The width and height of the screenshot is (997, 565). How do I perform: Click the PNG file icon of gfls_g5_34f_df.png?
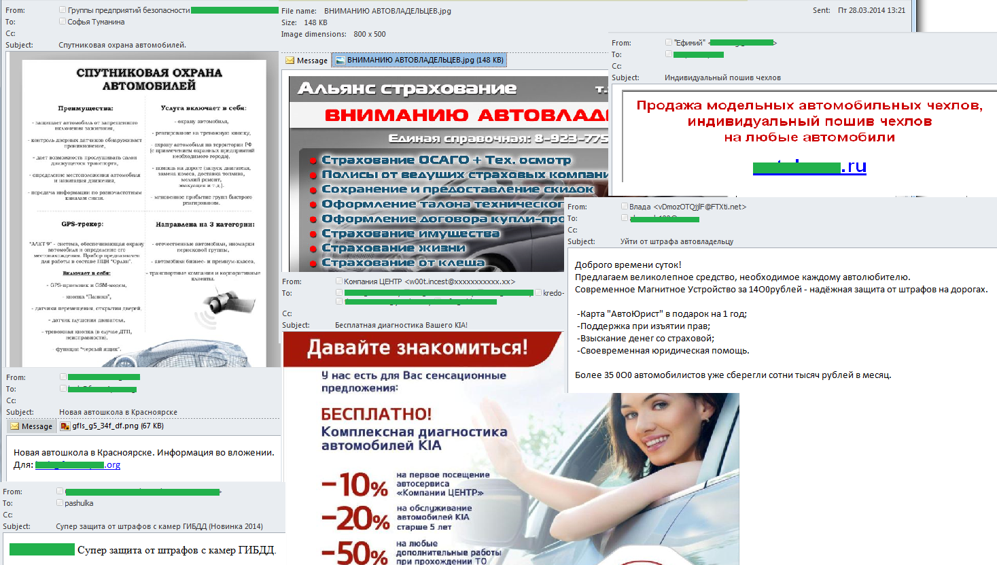(x=65, y=426)
